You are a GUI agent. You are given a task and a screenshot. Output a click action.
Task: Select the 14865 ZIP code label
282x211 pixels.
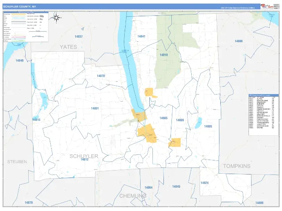click(x=163, y=118)
